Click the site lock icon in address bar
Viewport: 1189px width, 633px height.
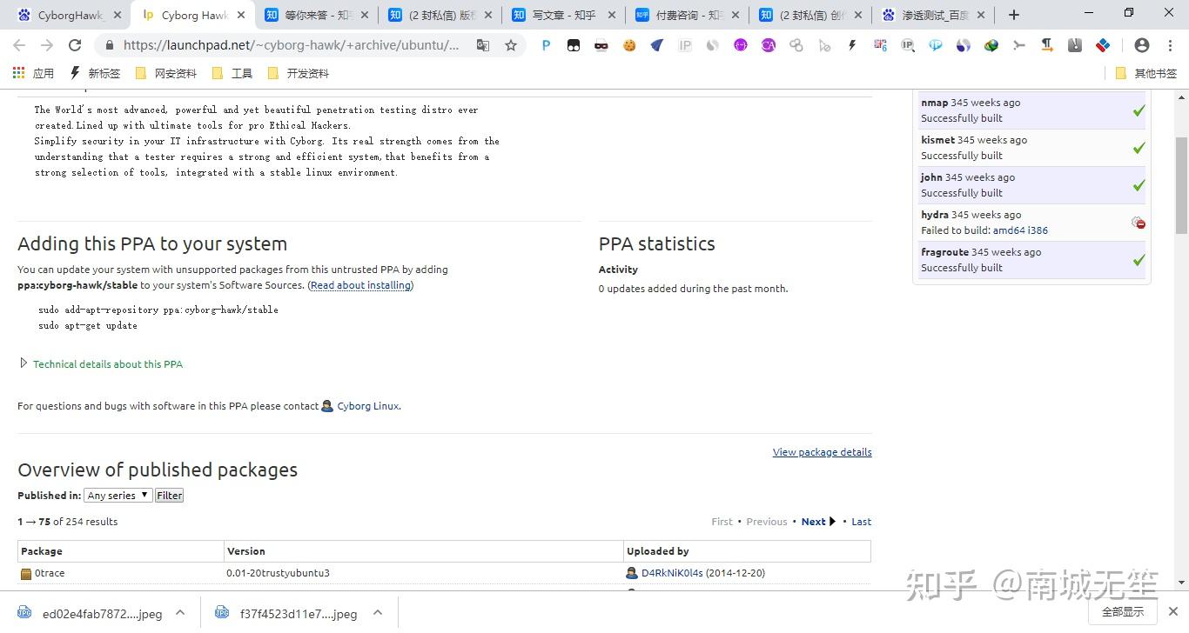(x=109, y=45)
